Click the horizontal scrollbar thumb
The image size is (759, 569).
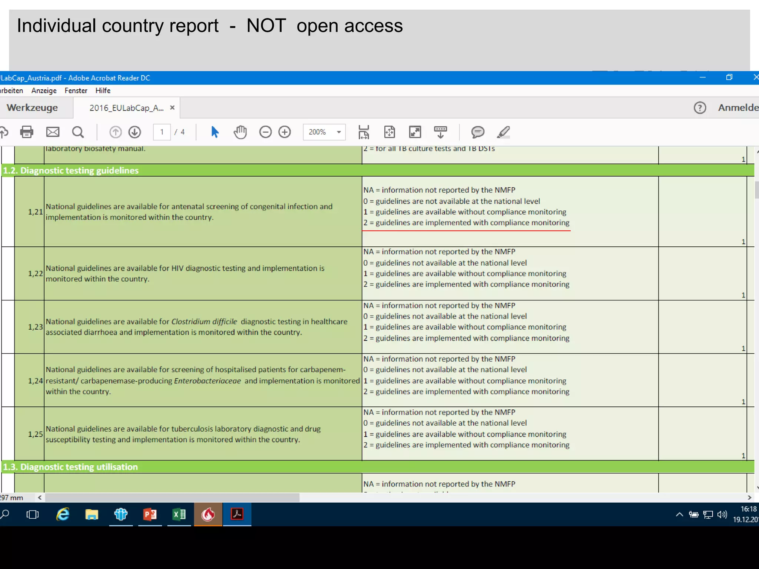(172, 498)
